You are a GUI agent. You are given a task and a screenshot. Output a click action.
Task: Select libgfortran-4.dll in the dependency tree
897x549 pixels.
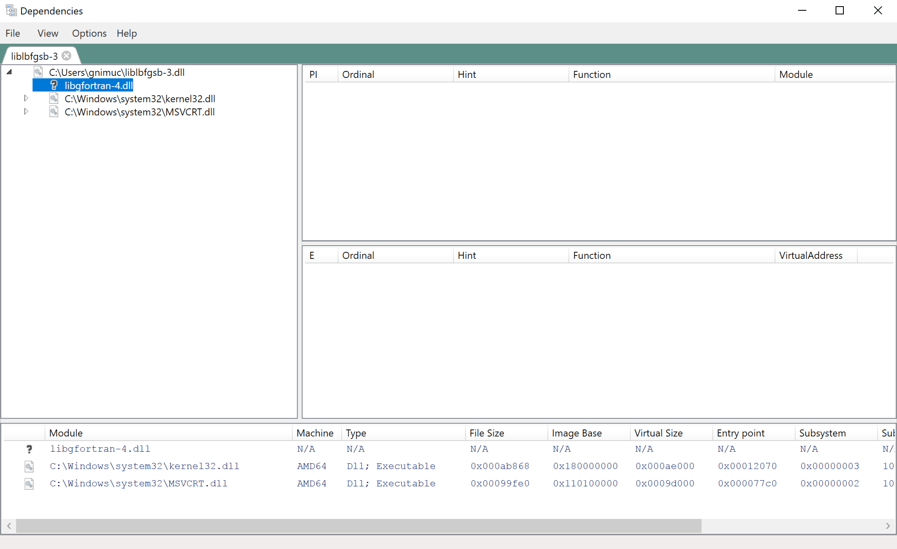pyautogui.click(x=98, y=85)
